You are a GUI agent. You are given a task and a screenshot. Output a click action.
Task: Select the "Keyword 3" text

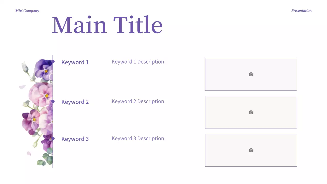75,139
